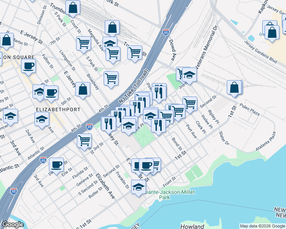The width and height of the screenshot is (286, 229).
Task: Click the Front St street label
Action: (x=169, y=182)
